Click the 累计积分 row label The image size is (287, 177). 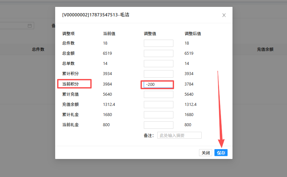click(x=70, y=74)
